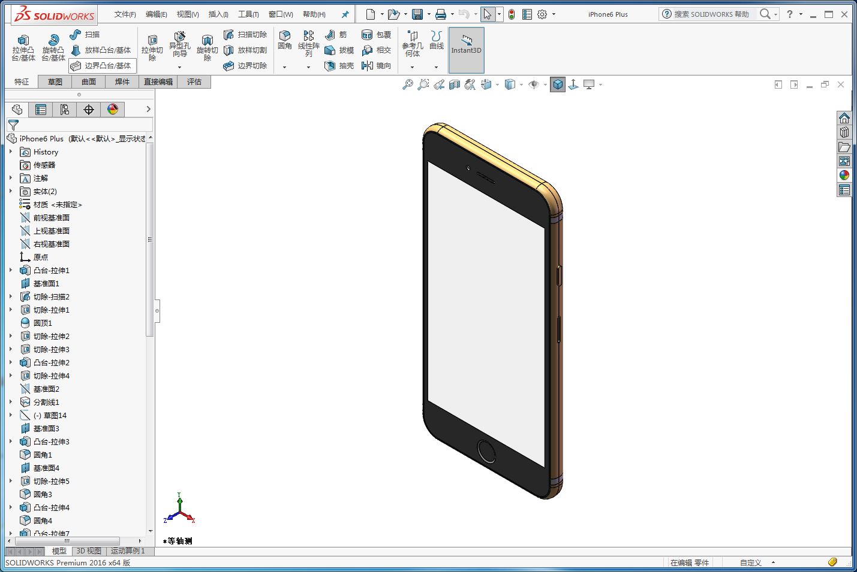Expand the FeatureManager tabs arrow
The image size is (857, 572).
[148, 109]
